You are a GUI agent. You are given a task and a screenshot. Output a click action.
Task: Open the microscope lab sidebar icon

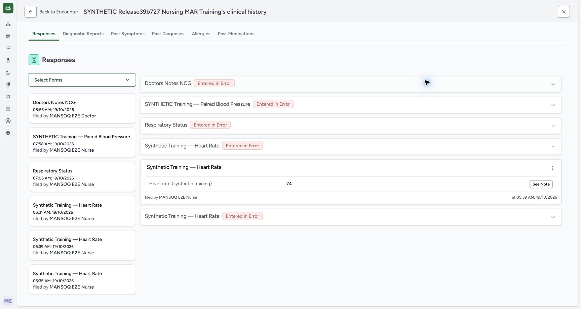8,72
